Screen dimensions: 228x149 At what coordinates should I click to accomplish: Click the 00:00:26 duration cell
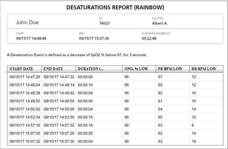85,133
